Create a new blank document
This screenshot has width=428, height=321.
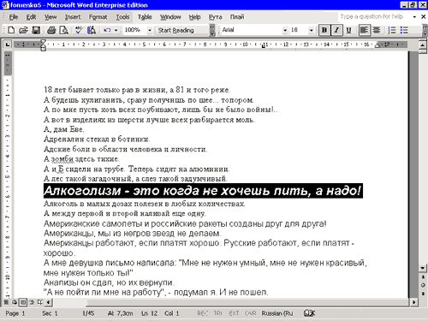pyautogui.click(x=11, y=30)
